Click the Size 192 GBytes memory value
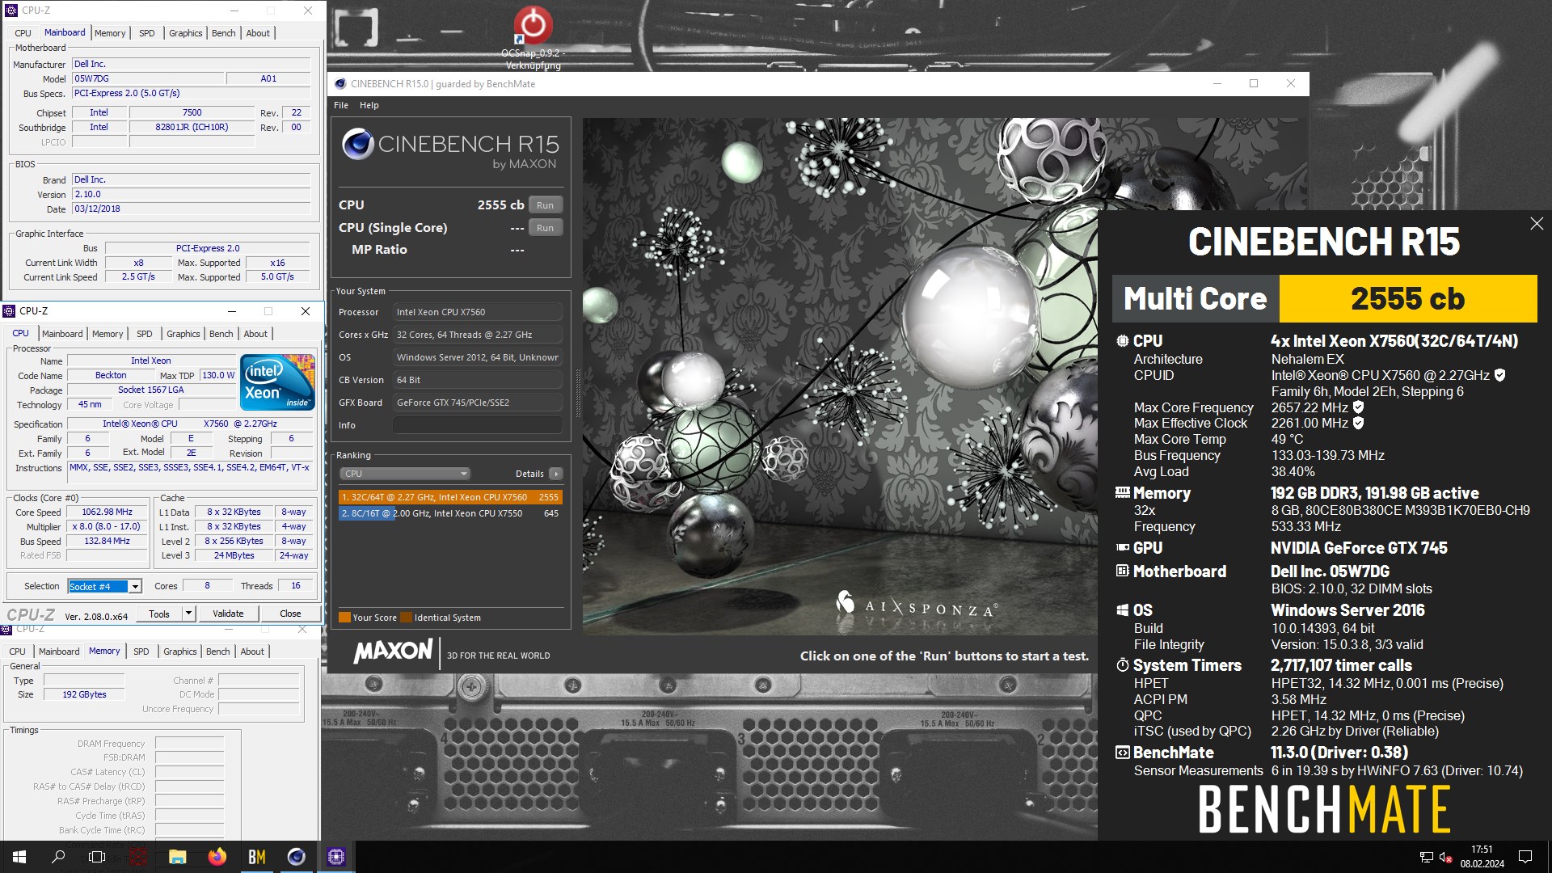The height and width of the screenshot is (873, 1552). click(x=84, y=694)
